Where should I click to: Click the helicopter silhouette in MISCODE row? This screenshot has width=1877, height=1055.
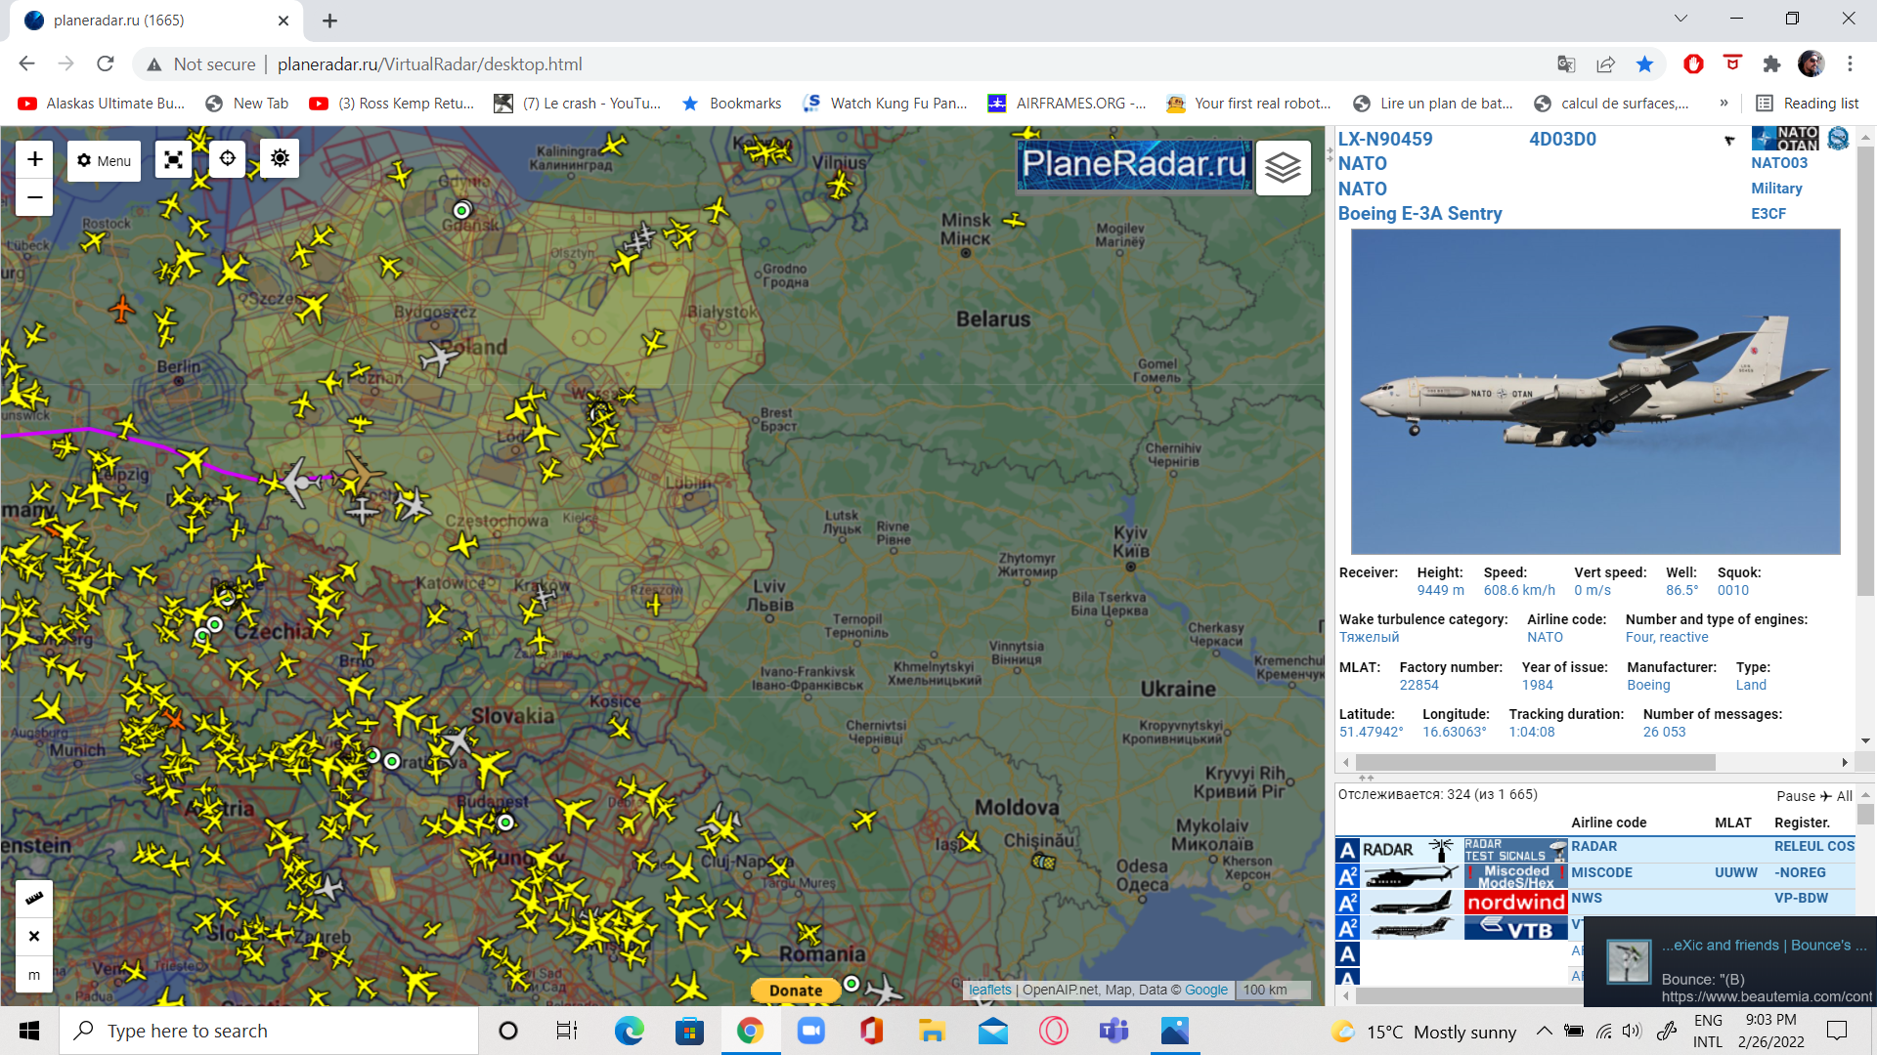pos(1410,875)
